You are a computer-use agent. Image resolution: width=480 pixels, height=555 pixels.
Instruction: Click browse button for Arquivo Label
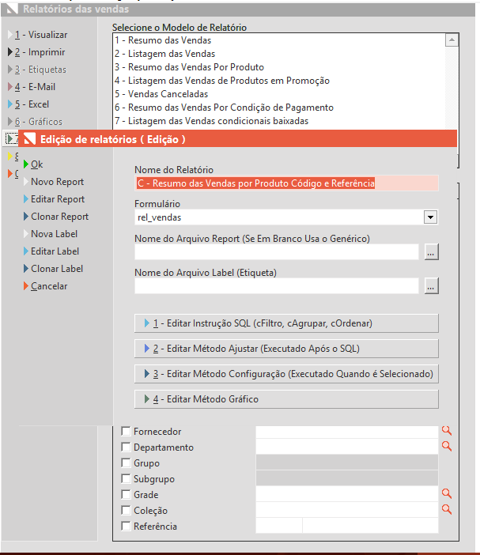(431, 285)
